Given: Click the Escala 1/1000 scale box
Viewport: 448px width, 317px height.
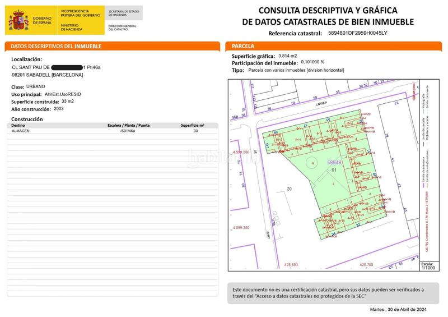Looking at the screenshot, I should 427,266.
